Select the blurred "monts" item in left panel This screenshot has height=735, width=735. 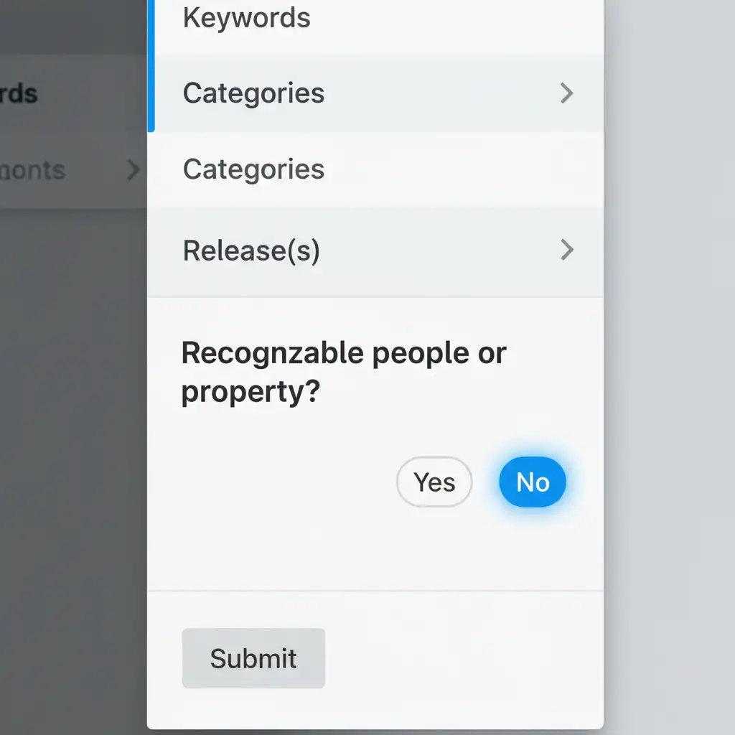point(33,170)
